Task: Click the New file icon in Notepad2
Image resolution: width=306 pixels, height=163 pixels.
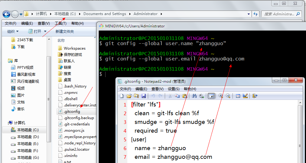Action: pos(122,96)
